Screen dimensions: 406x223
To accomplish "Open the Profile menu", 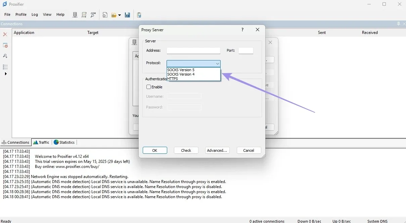I will click(x=21, y=14).
